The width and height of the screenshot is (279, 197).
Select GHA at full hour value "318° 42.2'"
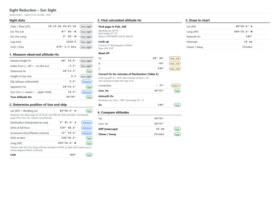point(68,128)
